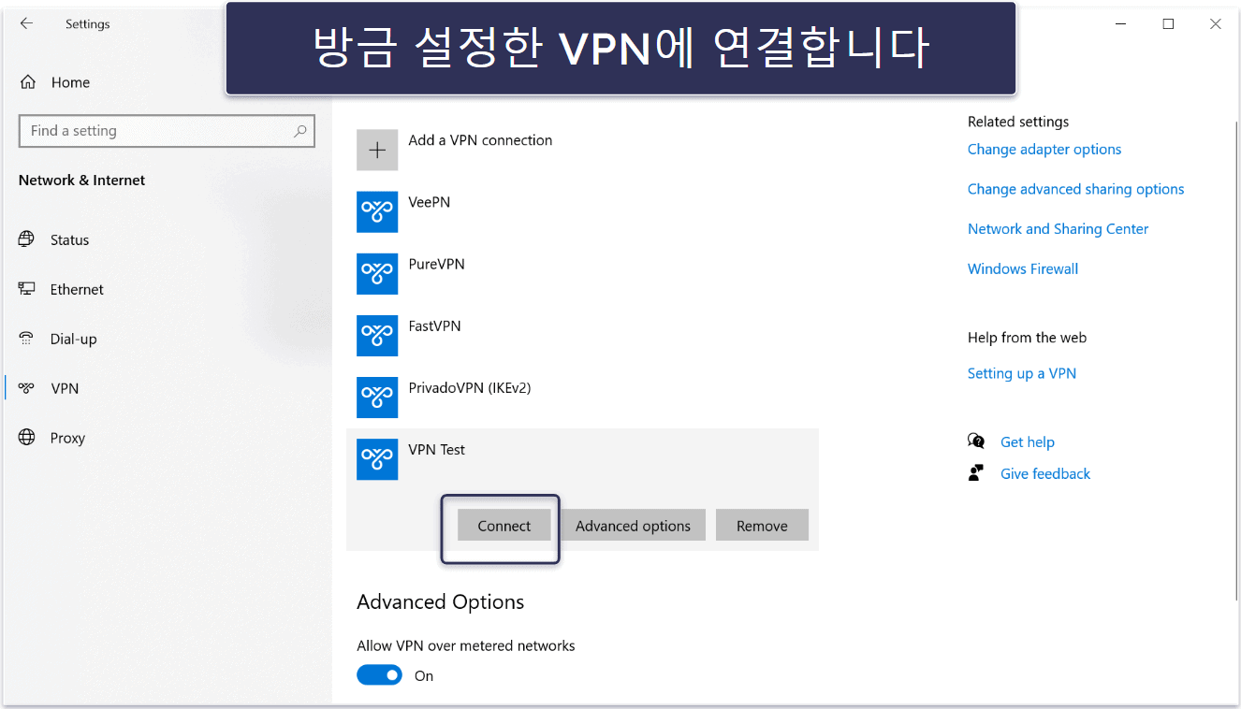Open Change advanced sharing options link
Screen dimensions: 1241x709
coord(1076,189)
